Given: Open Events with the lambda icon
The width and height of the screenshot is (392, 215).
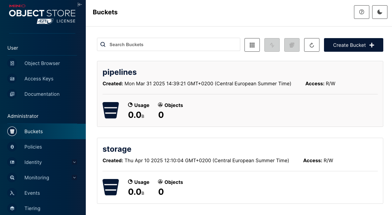Looking at the screenshot, I should click(12, 193).
